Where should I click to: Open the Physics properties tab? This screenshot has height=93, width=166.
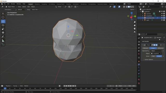(139, 71)
